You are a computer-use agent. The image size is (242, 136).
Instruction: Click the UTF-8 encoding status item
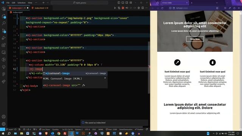tap(87, 129)
